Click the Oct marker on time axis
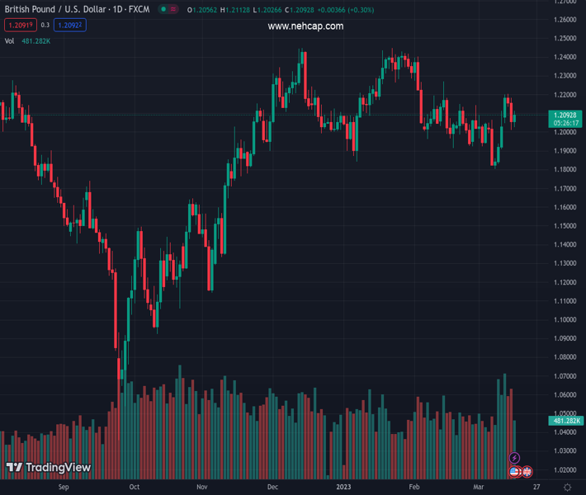 (134, 487)
